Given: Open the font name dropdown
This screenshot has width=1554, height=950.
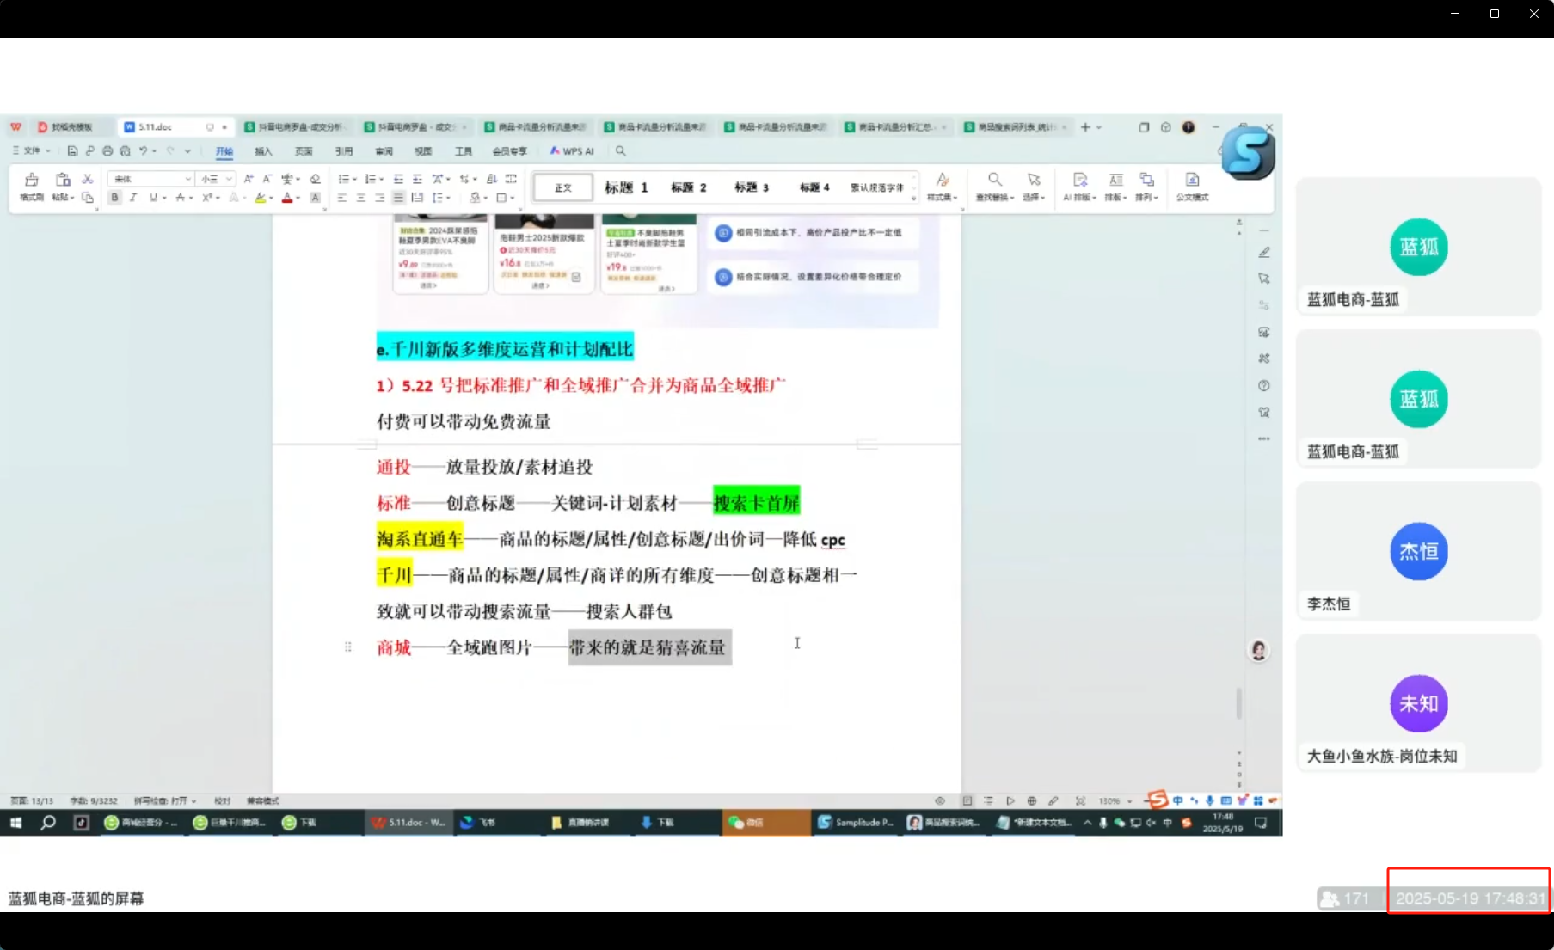Looking at the screenshot, I should click(x=187, y=179).
